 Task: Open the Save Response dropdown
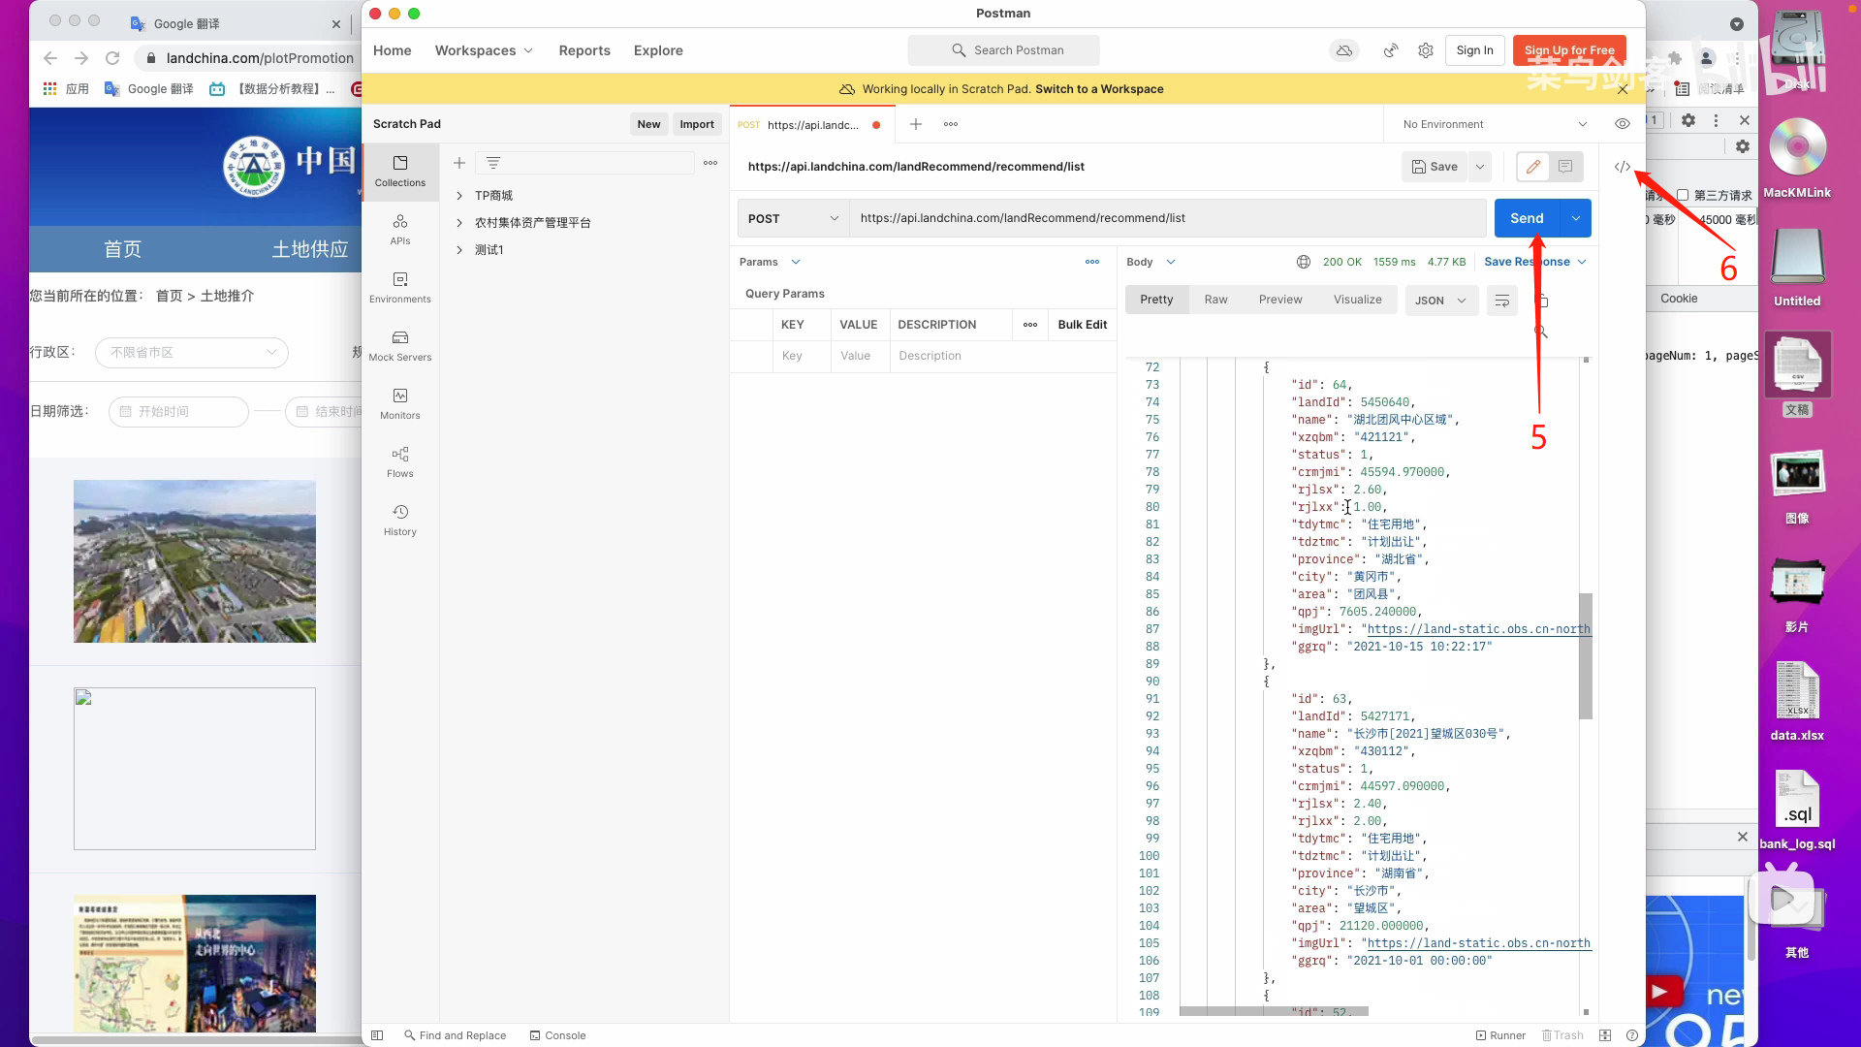1535,262
